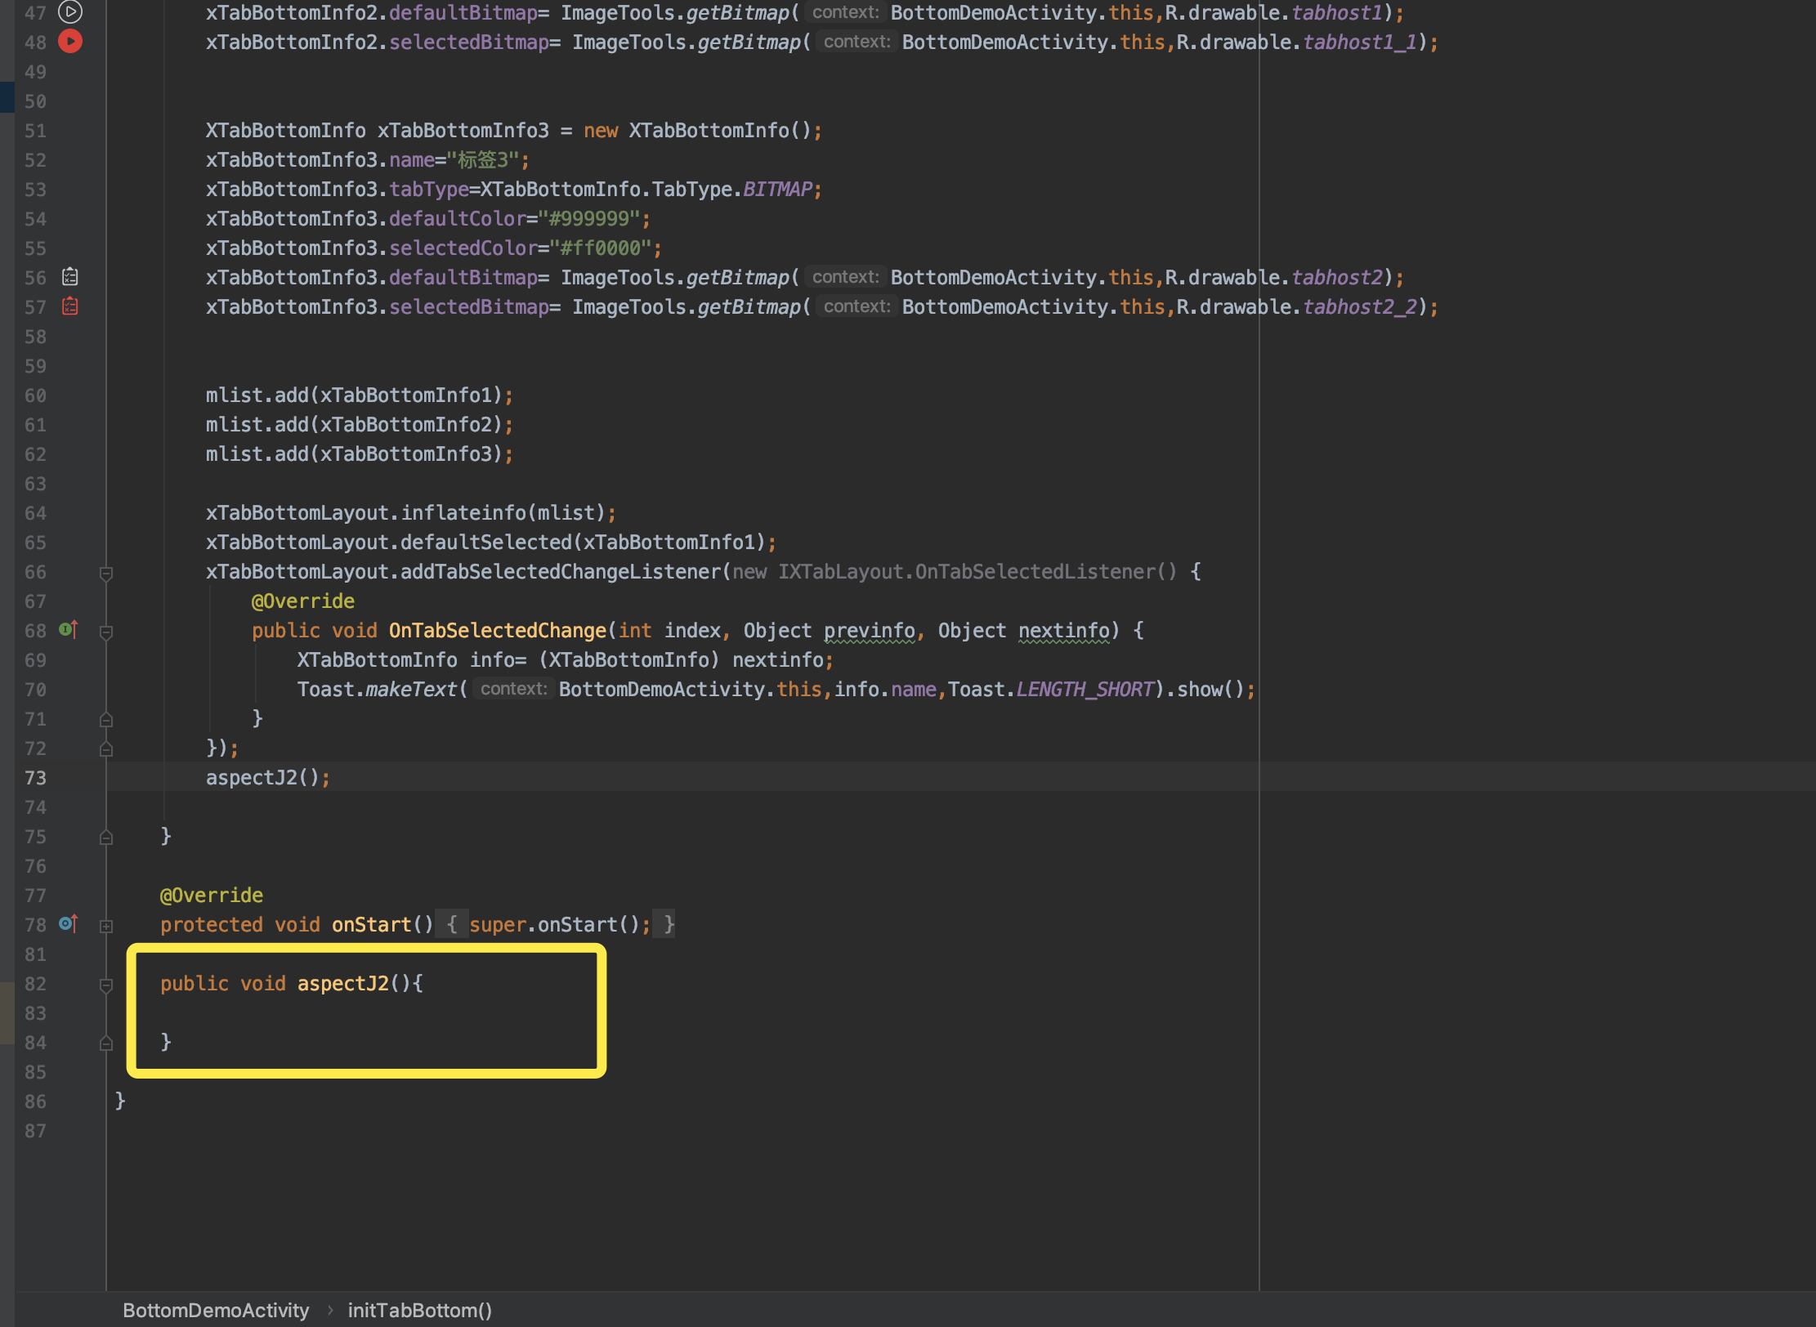This screenshot has width=1816, height=1327.
Task: Click the @Override annotation on line 67
Action: pyautogui.click(x=302, y=601)
